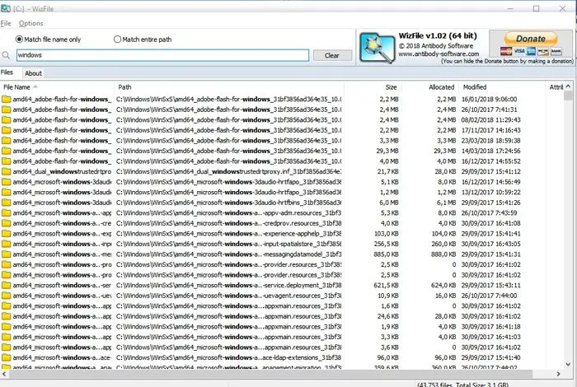
Task: Click the folder icon of the 08/02/2018 11:29:43 row
Action: click(x=6, y=119)
